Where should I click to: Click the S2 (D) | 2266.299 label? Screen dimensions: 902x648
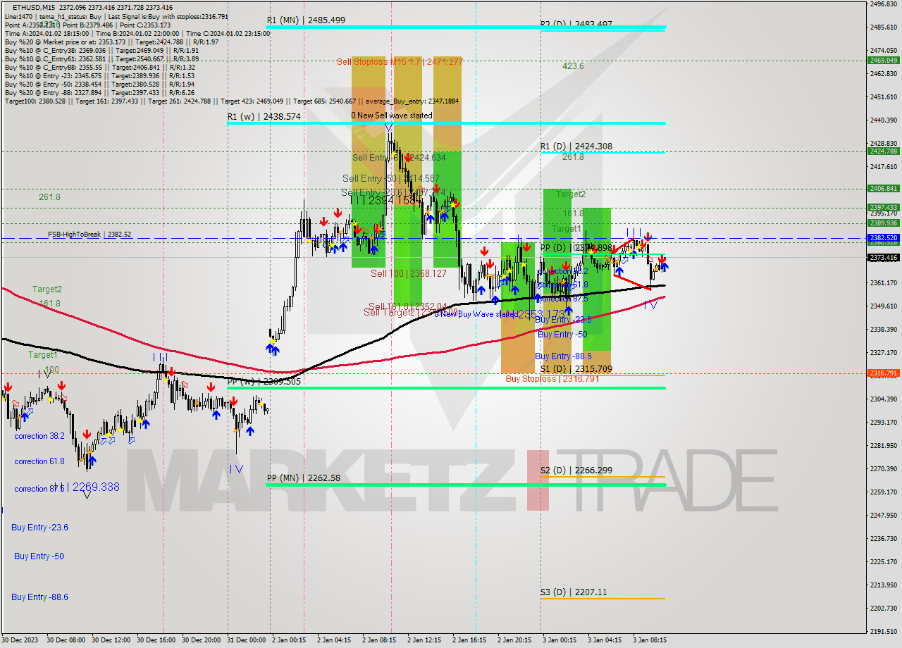coord(576,471)
